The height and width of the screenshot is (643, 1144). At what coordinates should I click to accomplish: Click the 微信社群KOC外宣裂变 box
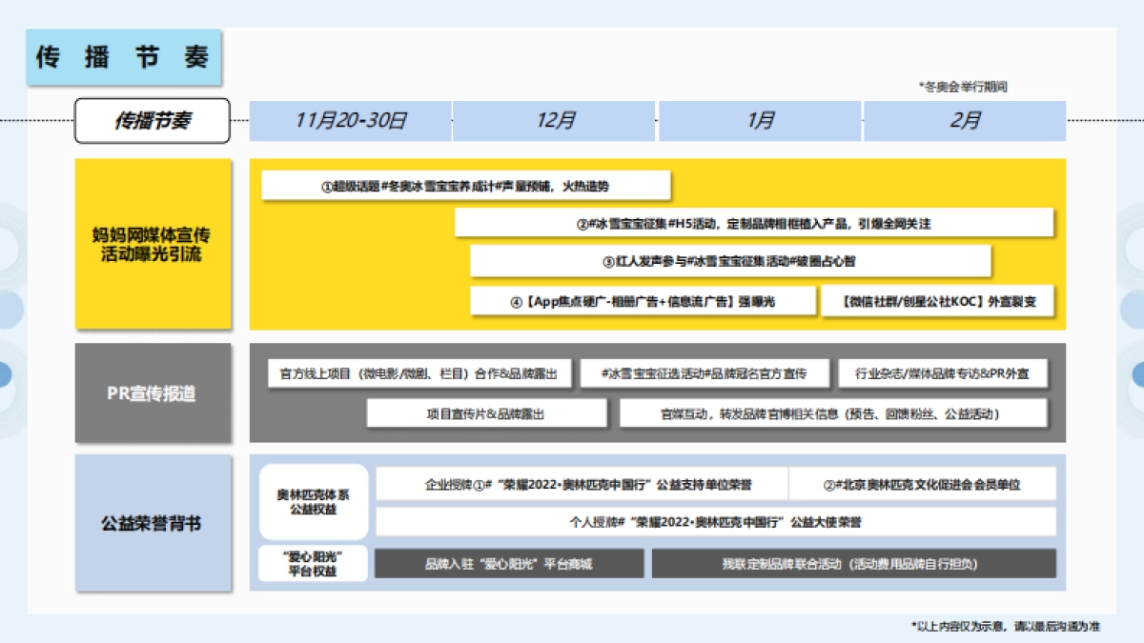(938, 301)
